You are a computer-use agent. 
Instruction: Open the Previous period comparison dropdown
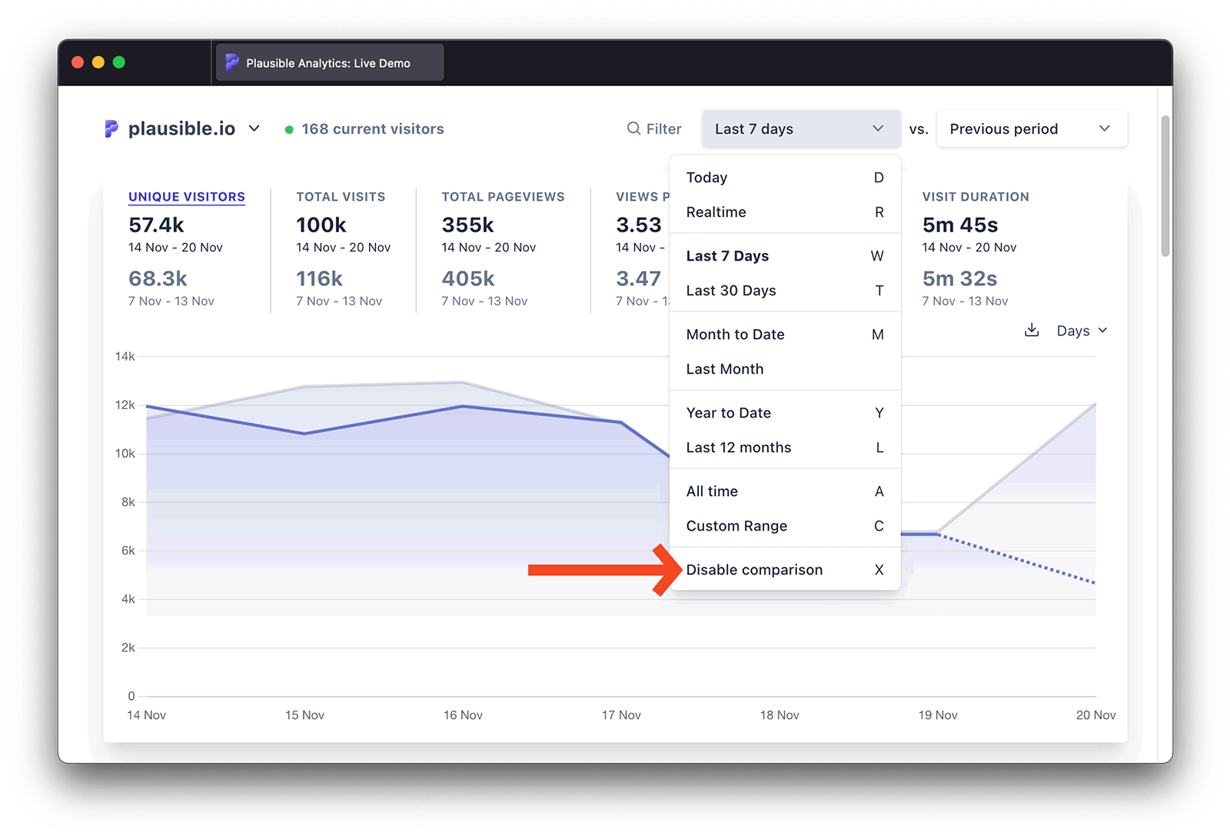(x=1031, y=128)
